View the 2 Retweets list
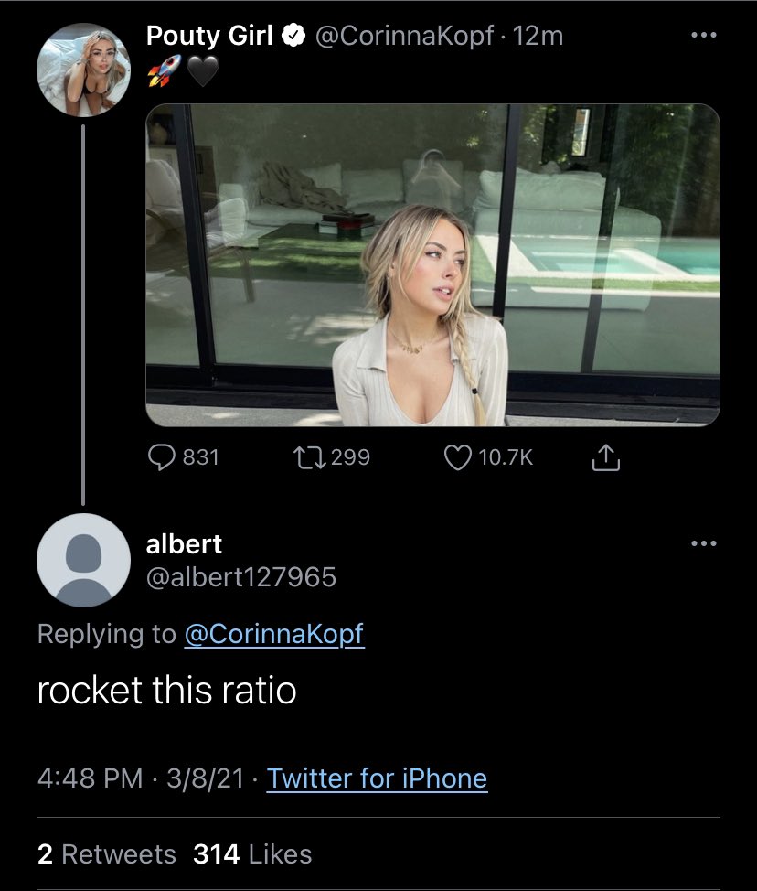 (107, 854)
